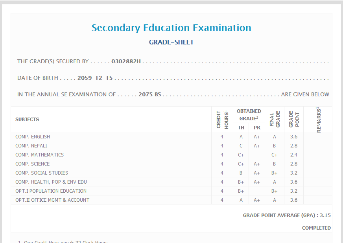This screenshot has width=343, height=243.
Task: Click the COMP. SOCIAL STUDIES subject name
Action: click(42, 173)
